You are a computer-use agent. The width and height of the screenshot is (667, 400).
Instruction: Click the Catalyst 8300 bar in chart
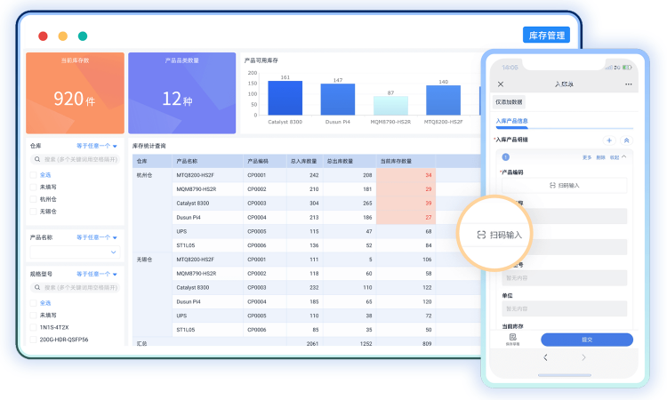pos(285,98)
